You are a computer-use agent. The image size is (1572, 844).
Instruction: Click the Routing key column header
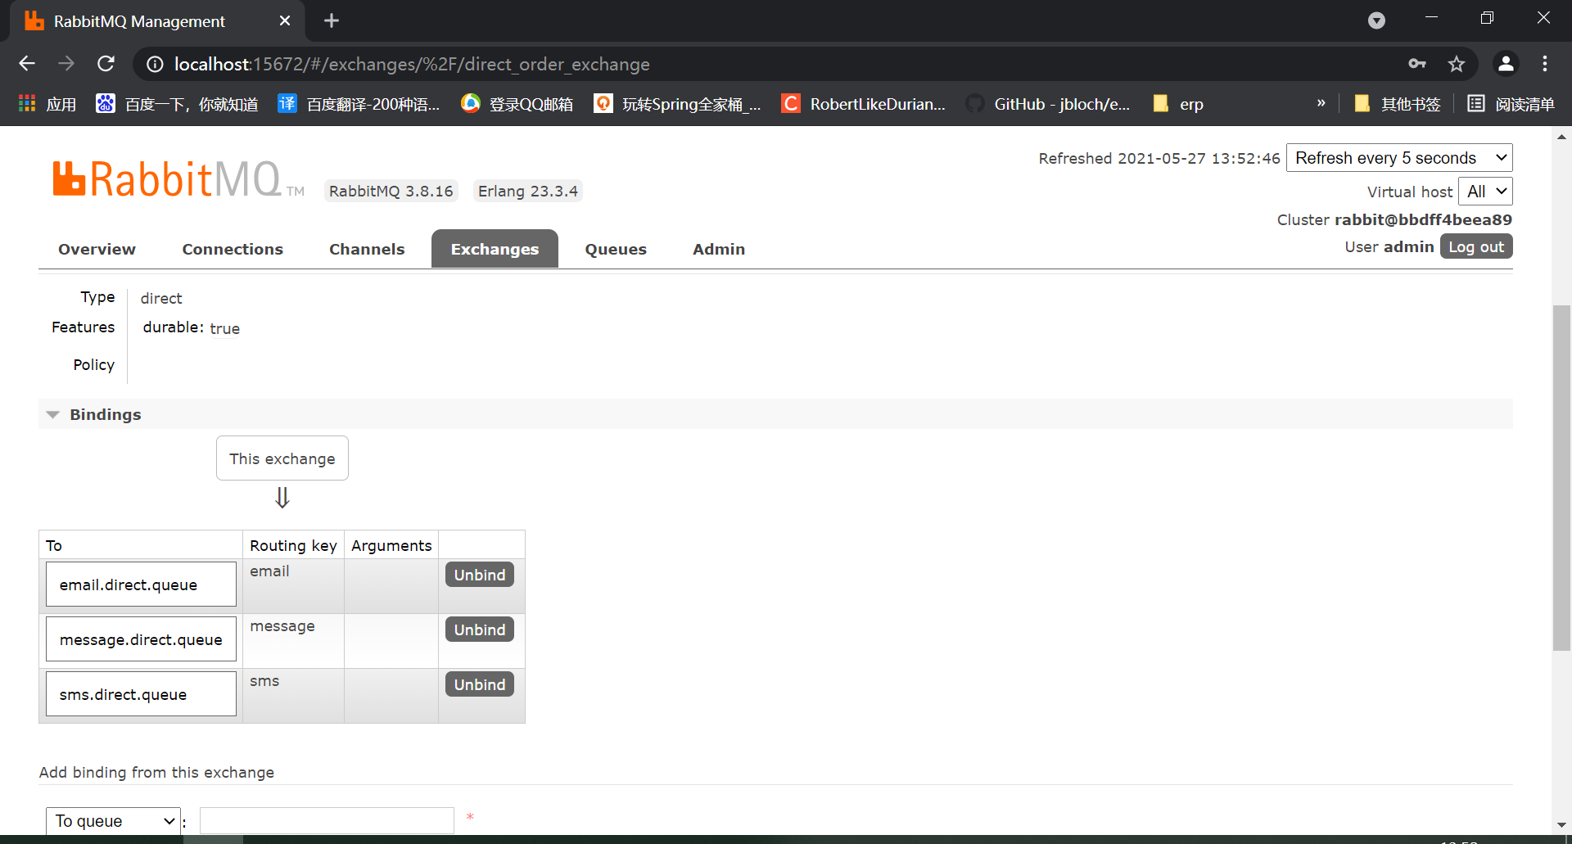293,545
